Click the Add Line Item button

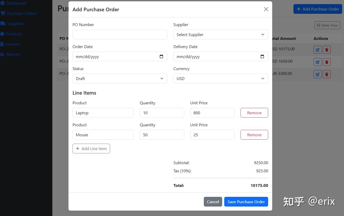[x=91, y=149]
